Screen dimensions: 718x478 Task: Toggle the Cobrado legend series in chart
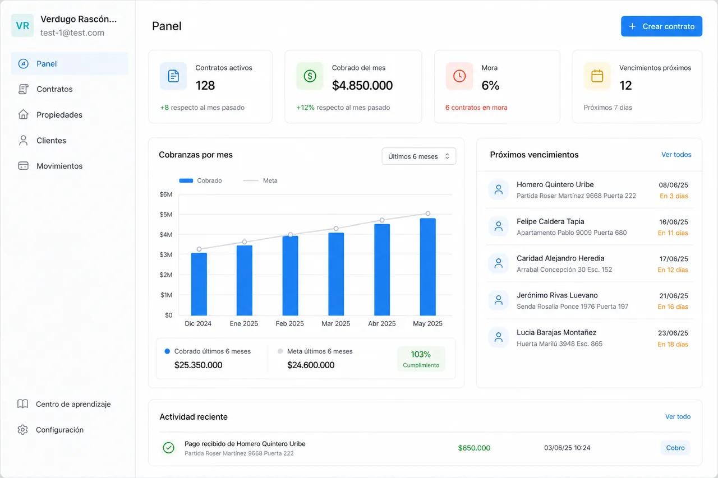click(x=200, y=180)
